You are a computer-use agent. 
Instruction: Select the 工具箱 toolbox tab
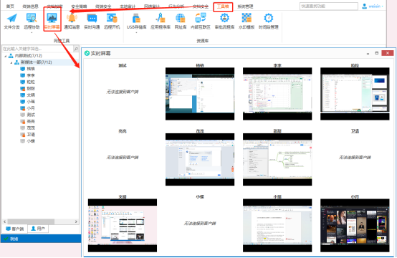tap(223, 6)
